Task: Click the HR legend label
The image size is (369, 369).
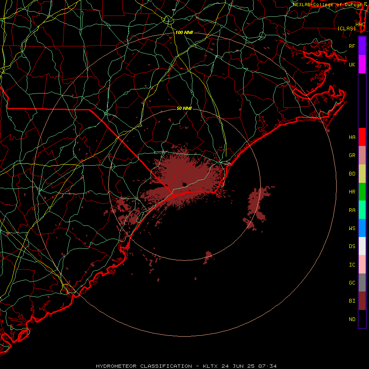Action: pos(352,192)
